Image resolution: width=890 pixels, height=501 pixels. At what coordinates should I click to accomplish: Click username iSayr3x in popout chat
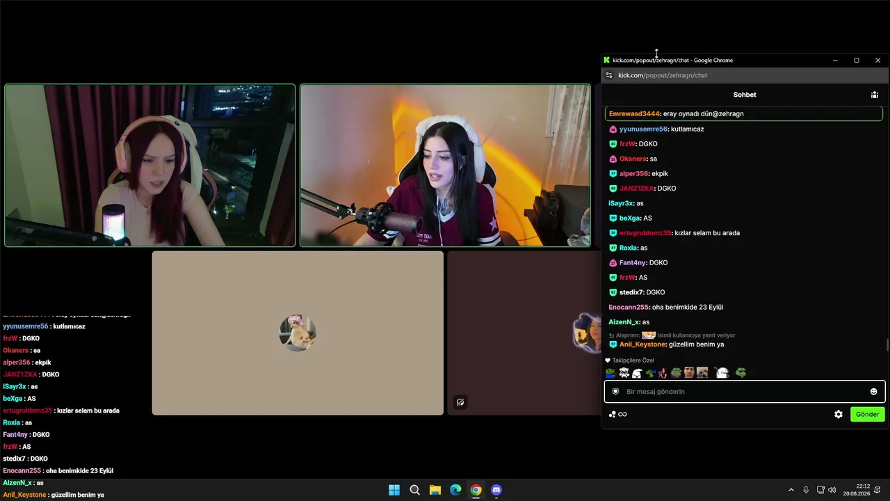click(621, 204)
